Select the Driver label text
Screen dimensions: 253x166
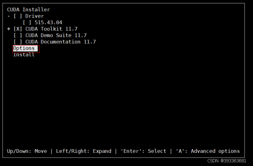tap(34, 16)
